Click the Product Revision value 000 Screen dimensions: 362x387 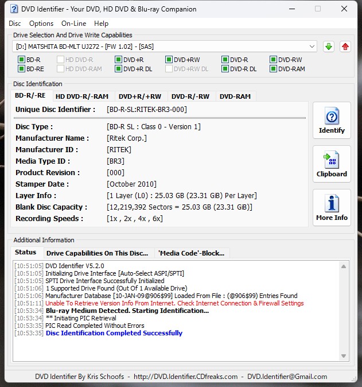[x=115, y=173]
